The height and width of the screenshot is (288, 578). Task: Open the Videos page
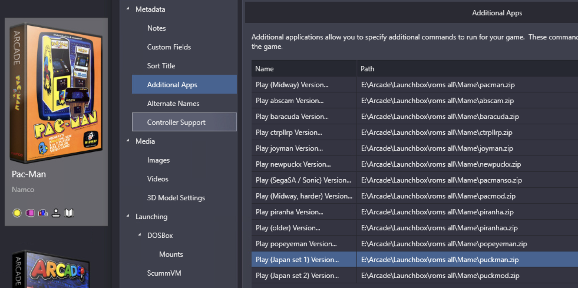[x=158, y=179]
